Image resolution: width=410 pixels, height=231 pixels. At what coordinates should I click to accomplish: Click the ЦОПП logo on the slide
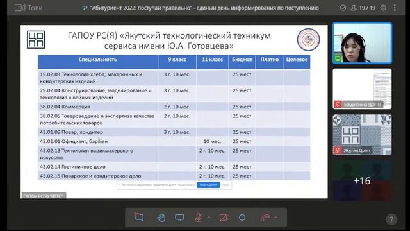coord(36,40)
